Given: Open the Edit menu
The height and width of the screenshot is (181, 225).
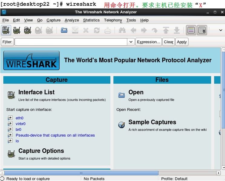Looking at the screenshot, I should (x=16, y=20).
